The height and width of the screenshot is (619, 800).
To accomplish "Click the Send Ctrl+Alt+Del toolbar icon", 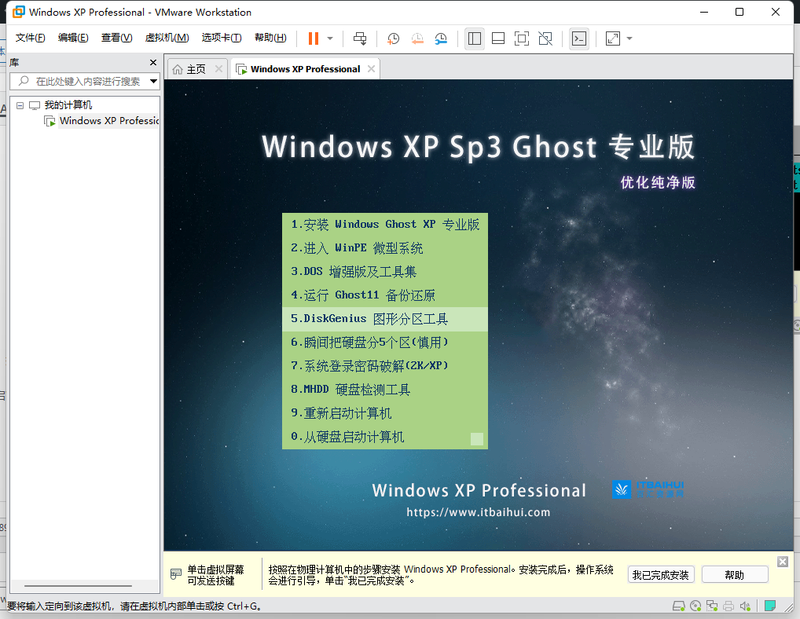I will [x=360, y=38].
